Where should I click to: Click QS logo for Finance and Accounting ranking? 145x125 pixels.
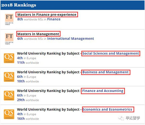9,95
